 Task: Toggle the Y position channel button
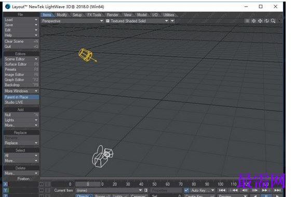tap(6, 190)
